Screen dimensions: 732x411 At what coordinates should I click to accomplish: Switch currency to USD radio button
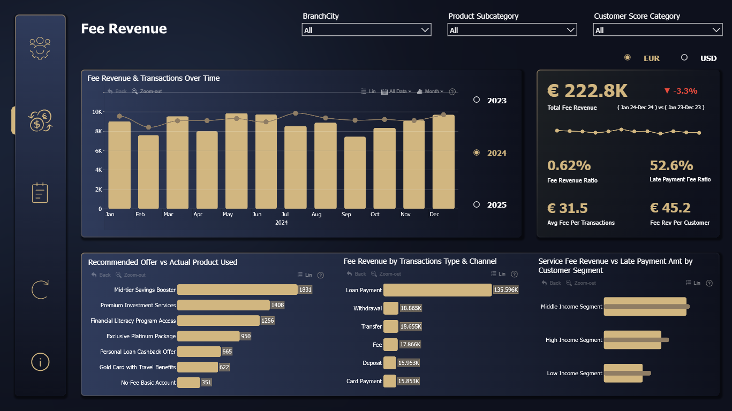pyautogui.click(x=684, y=58)
